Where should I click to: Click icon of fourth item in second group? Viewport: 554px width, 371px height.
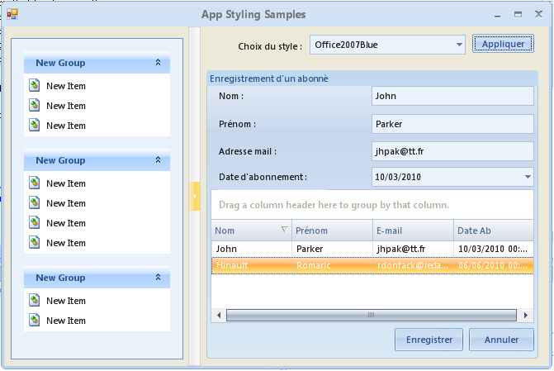tap(35, 243)
